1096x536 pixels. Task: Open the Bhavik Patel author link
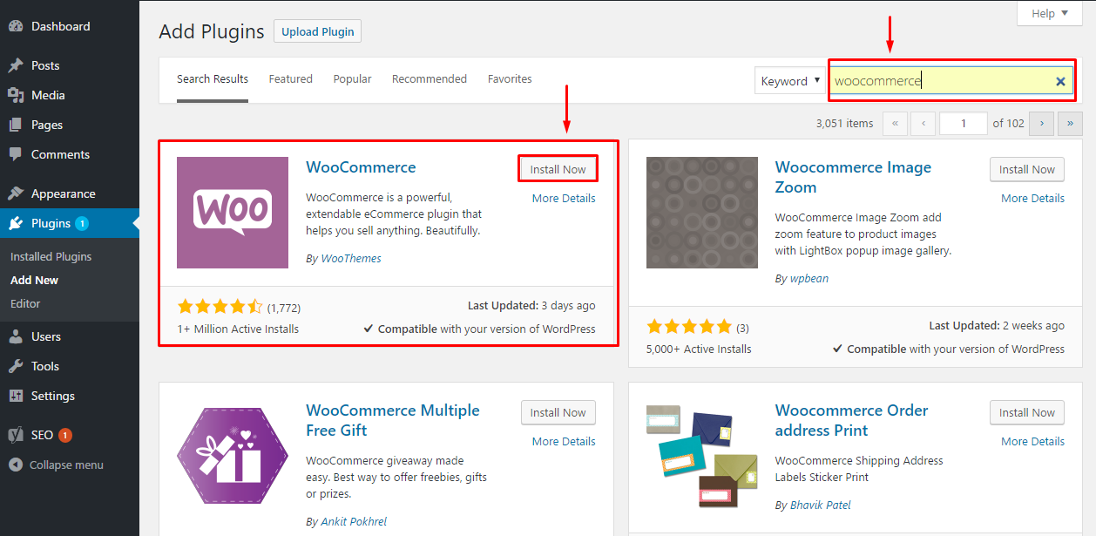click(821, 505)
